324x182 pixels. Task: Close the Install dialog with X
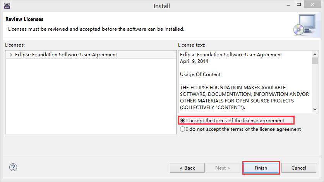coord(313,4)
